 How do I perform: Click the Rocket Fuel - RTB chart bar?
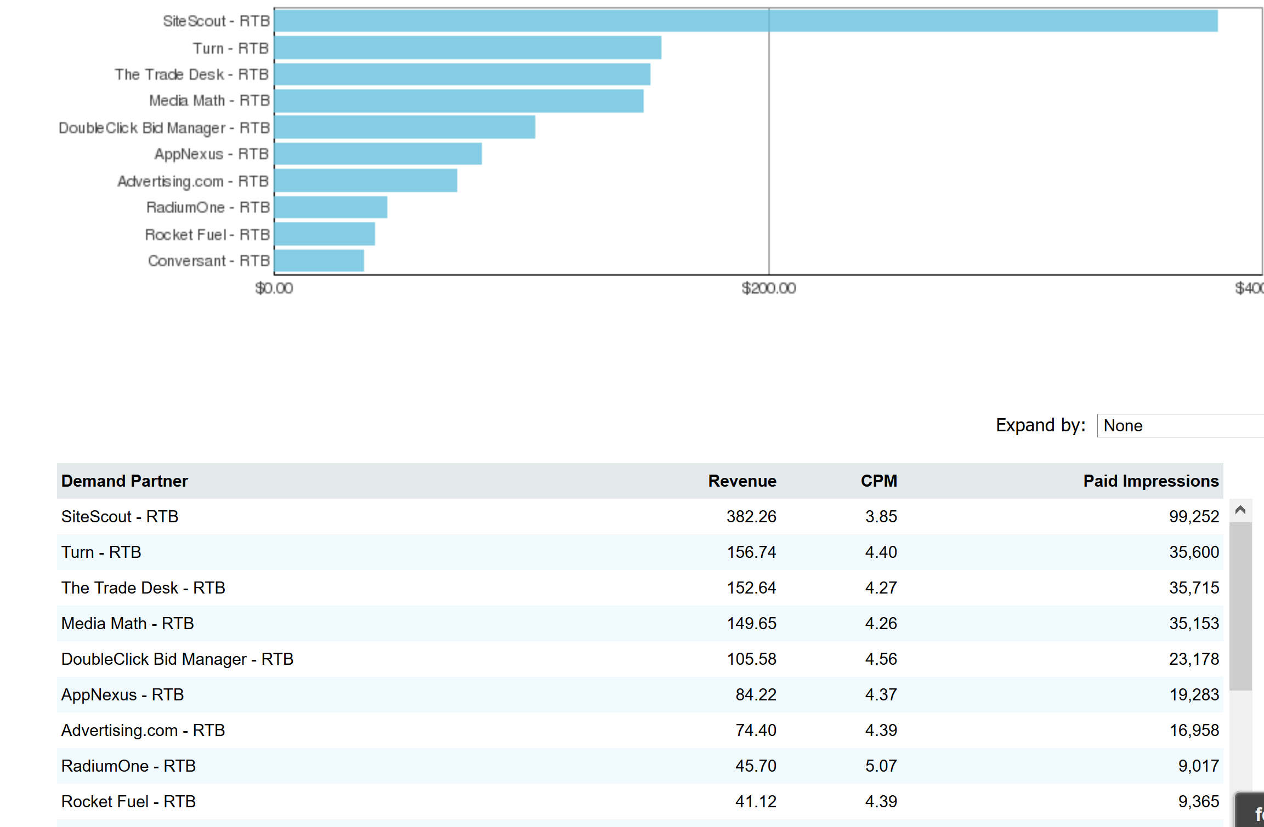325,234
